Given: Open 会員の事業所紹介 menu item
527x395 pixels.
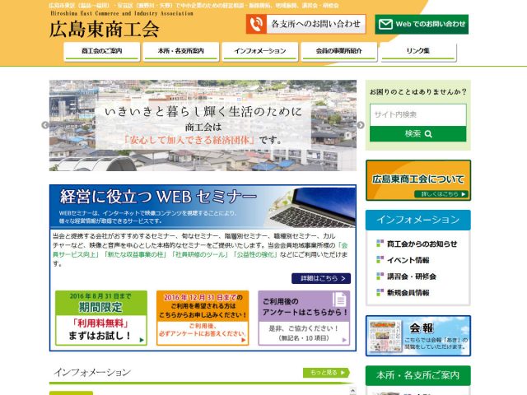Looking at the screenshot, I should pyautogui.click(x=338, y=51).
